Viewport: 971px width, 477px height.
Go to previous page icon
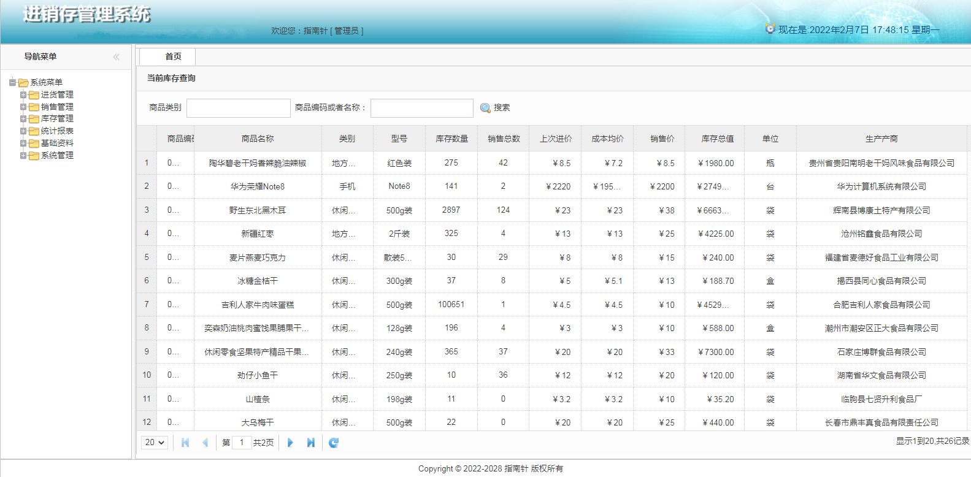205,443
